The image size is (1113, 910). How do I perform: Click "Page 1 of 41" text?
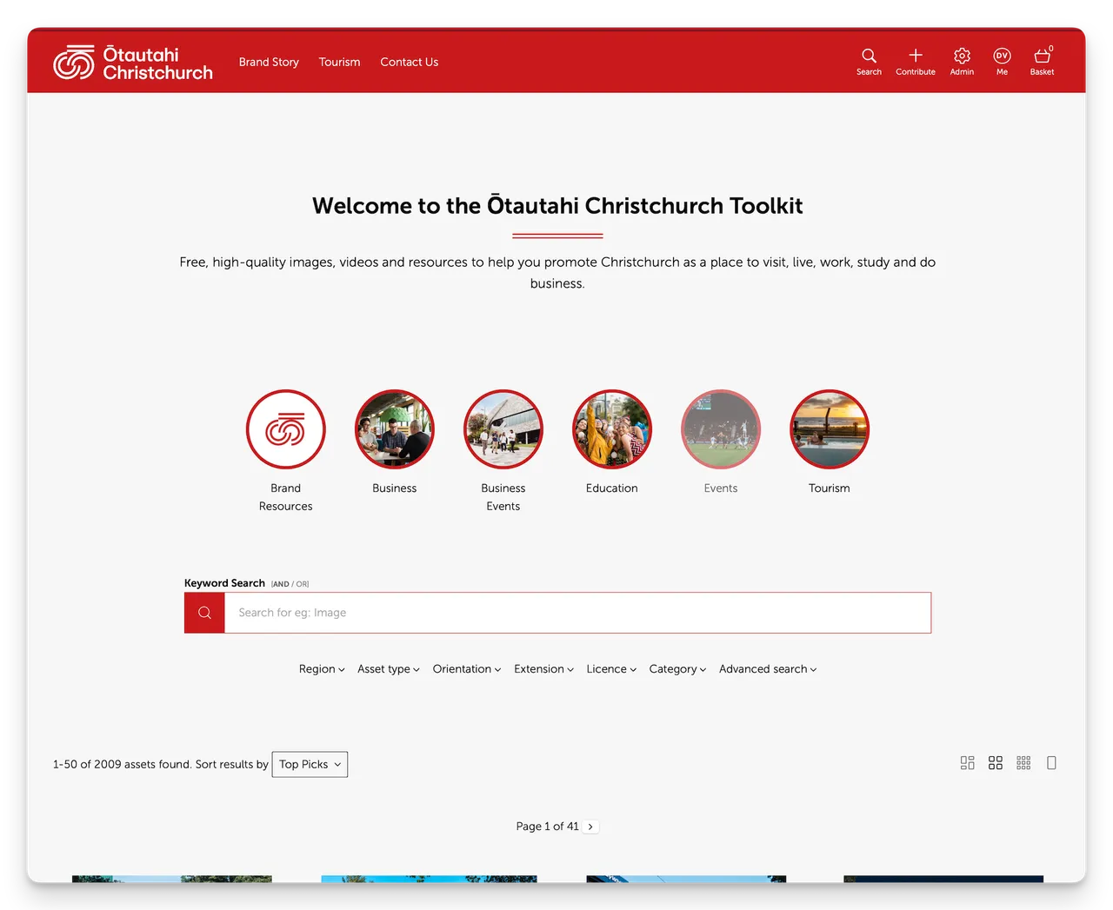547,827
